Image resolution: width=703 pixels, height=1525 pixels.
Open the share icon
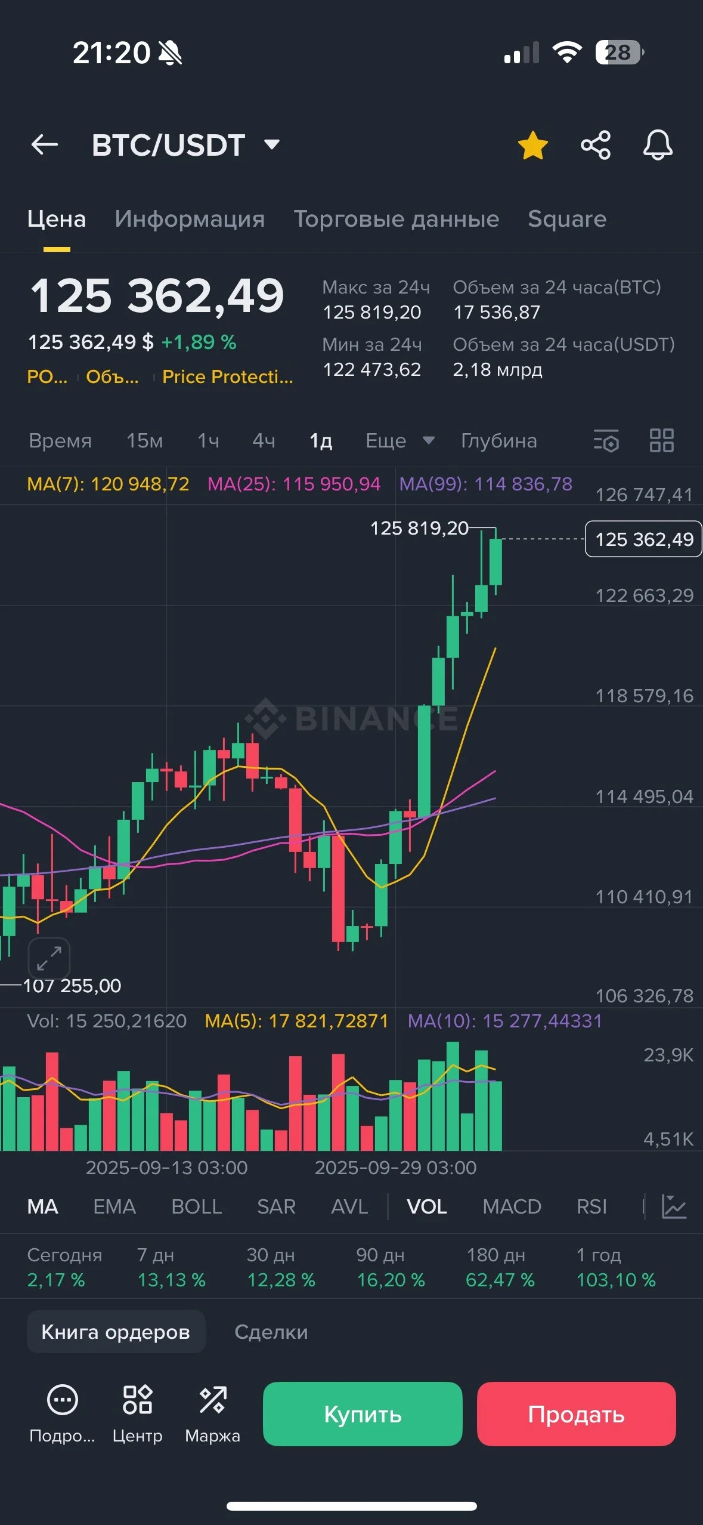pos(596,145)
